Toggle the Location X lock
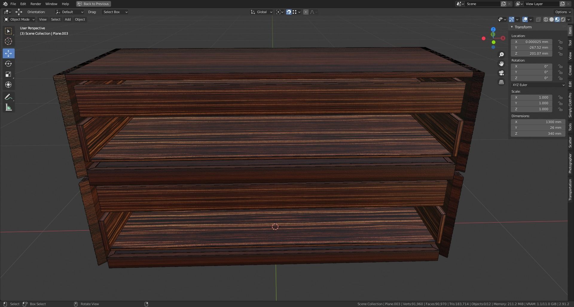 (560, 42)
